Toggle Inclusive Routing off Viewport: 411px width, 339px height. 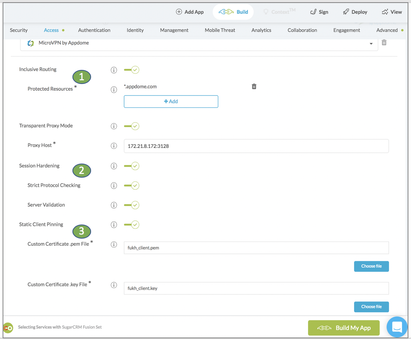point(132,70)
